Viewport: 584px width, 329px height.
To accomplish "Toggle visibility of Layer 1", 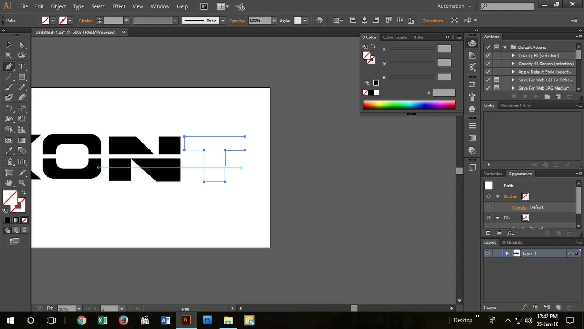I will tap(488, 253).
